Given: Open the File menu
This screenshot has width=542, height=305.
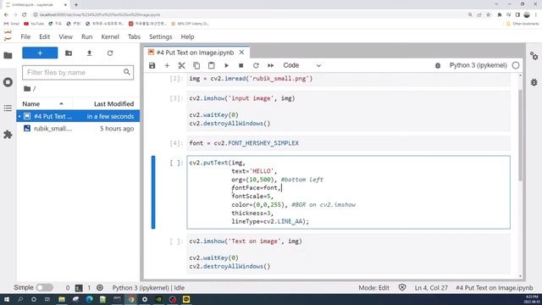Looking at the screenshot, I should 25,36.
